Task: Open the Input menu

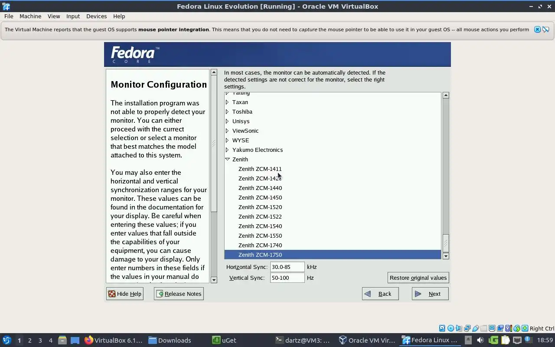Action: click(x=73, y=16)
